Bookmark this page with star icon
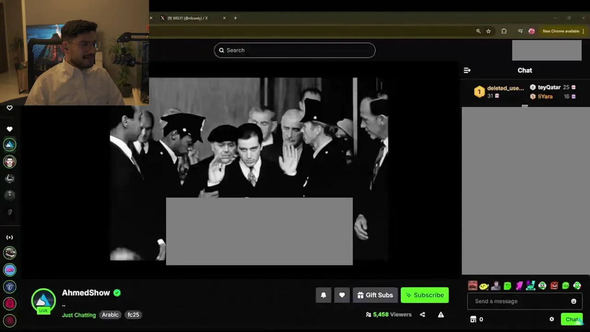The image size is (590, 332). point(489,31)
